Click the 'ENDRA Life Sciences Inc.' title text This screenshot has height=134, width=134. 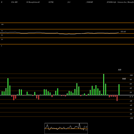(x=117, y=2)
